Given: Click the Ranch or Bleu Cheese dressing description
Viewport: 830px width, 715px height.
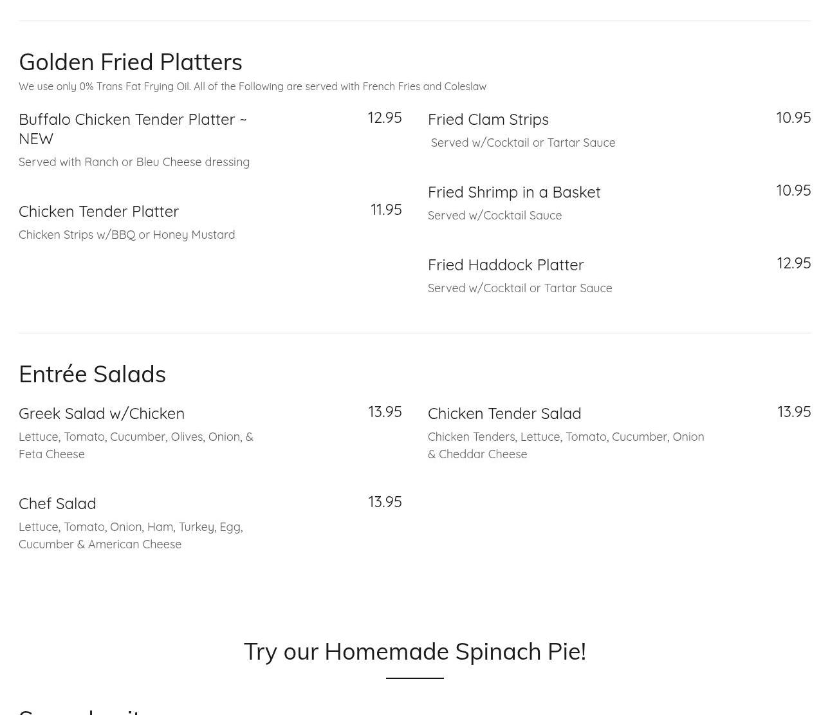Looking at the screenshot, I should coord(134,162).
